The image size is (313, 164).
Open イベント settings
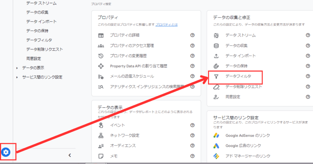(117, 125)
